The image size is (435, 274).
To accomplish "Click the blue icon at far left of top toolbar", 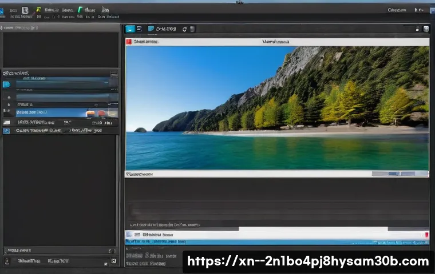I will 2,10.
